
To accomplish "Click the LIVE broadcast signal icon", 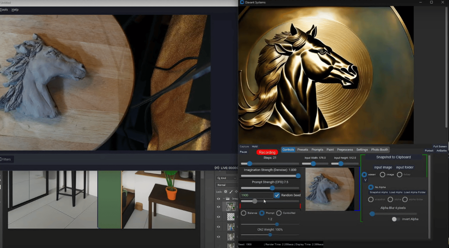I will [217, 168].
